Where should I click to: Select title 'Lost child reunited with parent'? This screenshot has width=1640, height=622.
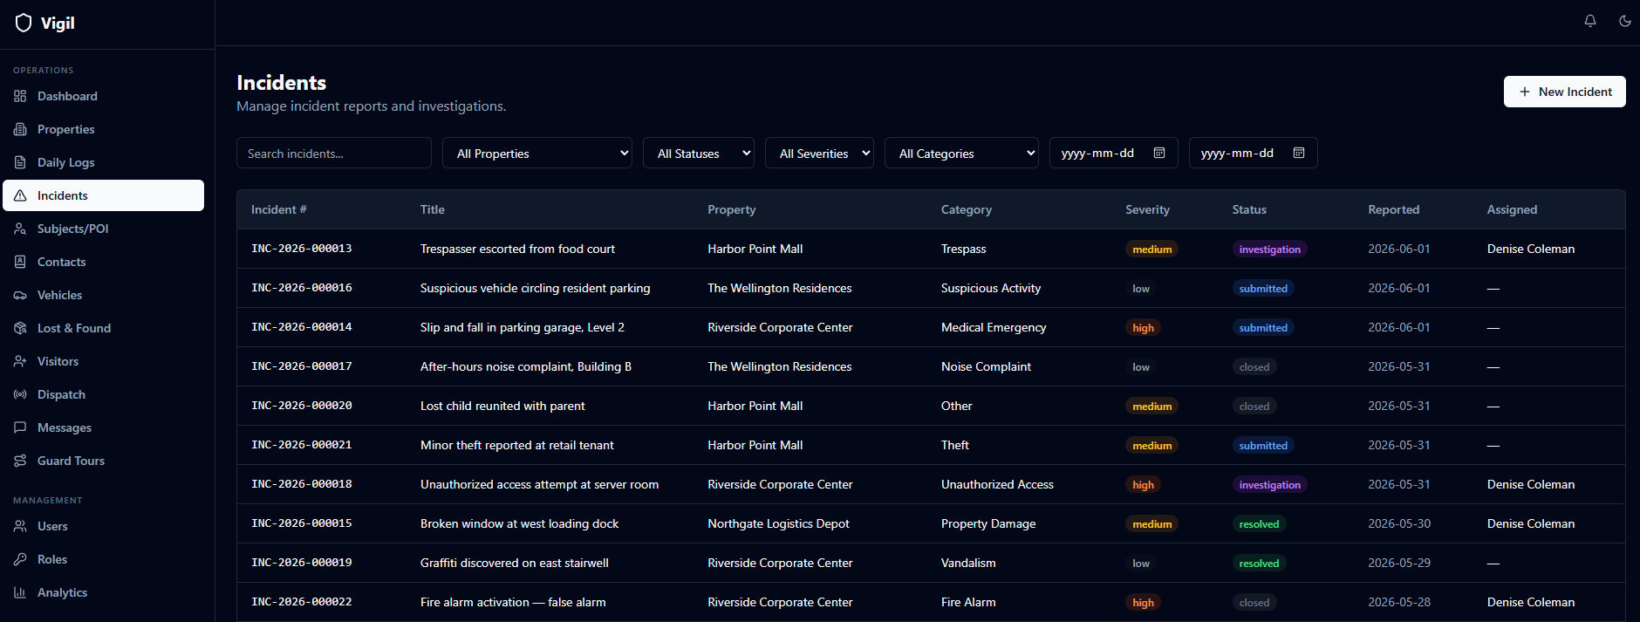[502, 406]
